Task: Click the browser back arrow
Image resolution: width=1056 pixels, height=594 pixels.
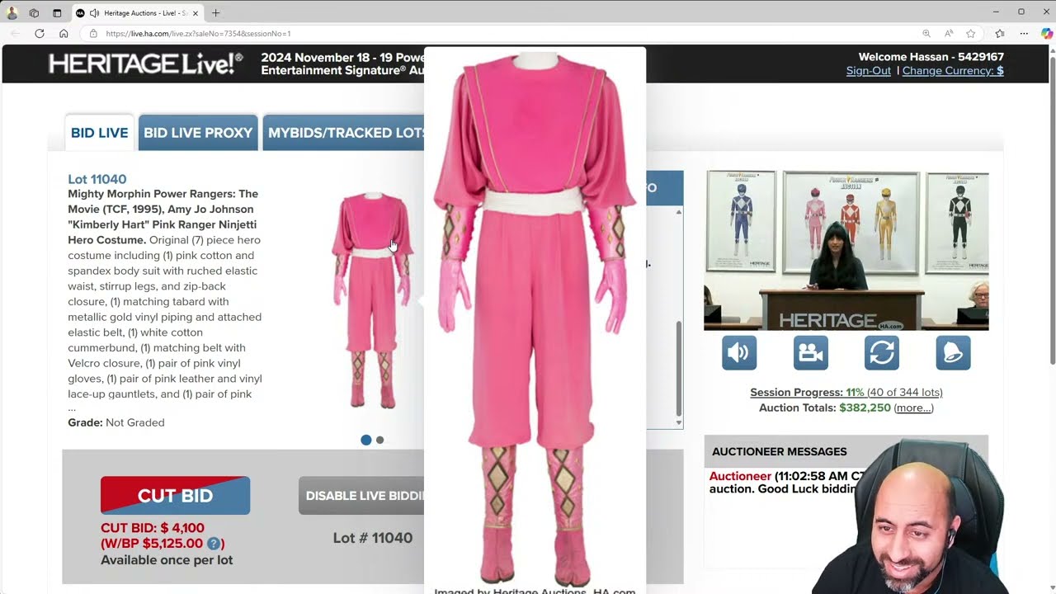Action: click(15, 34)
